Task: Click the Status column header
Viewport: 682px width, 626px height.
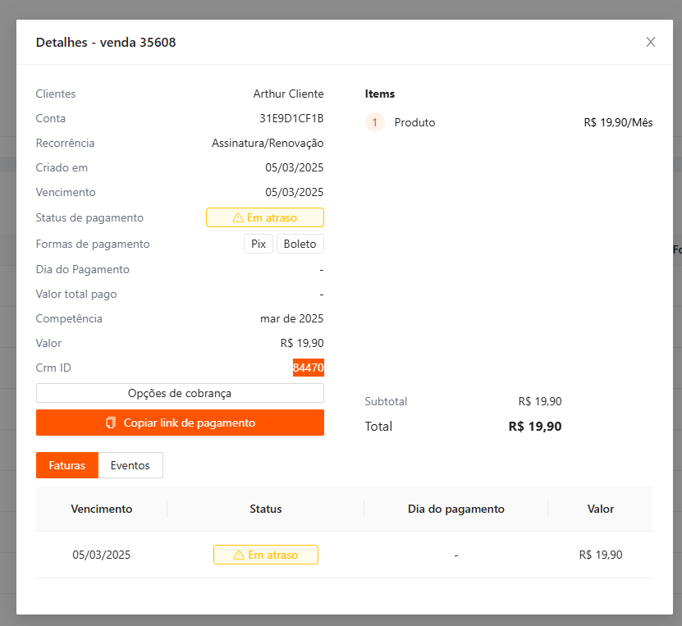Action: [x=265, y=509]
